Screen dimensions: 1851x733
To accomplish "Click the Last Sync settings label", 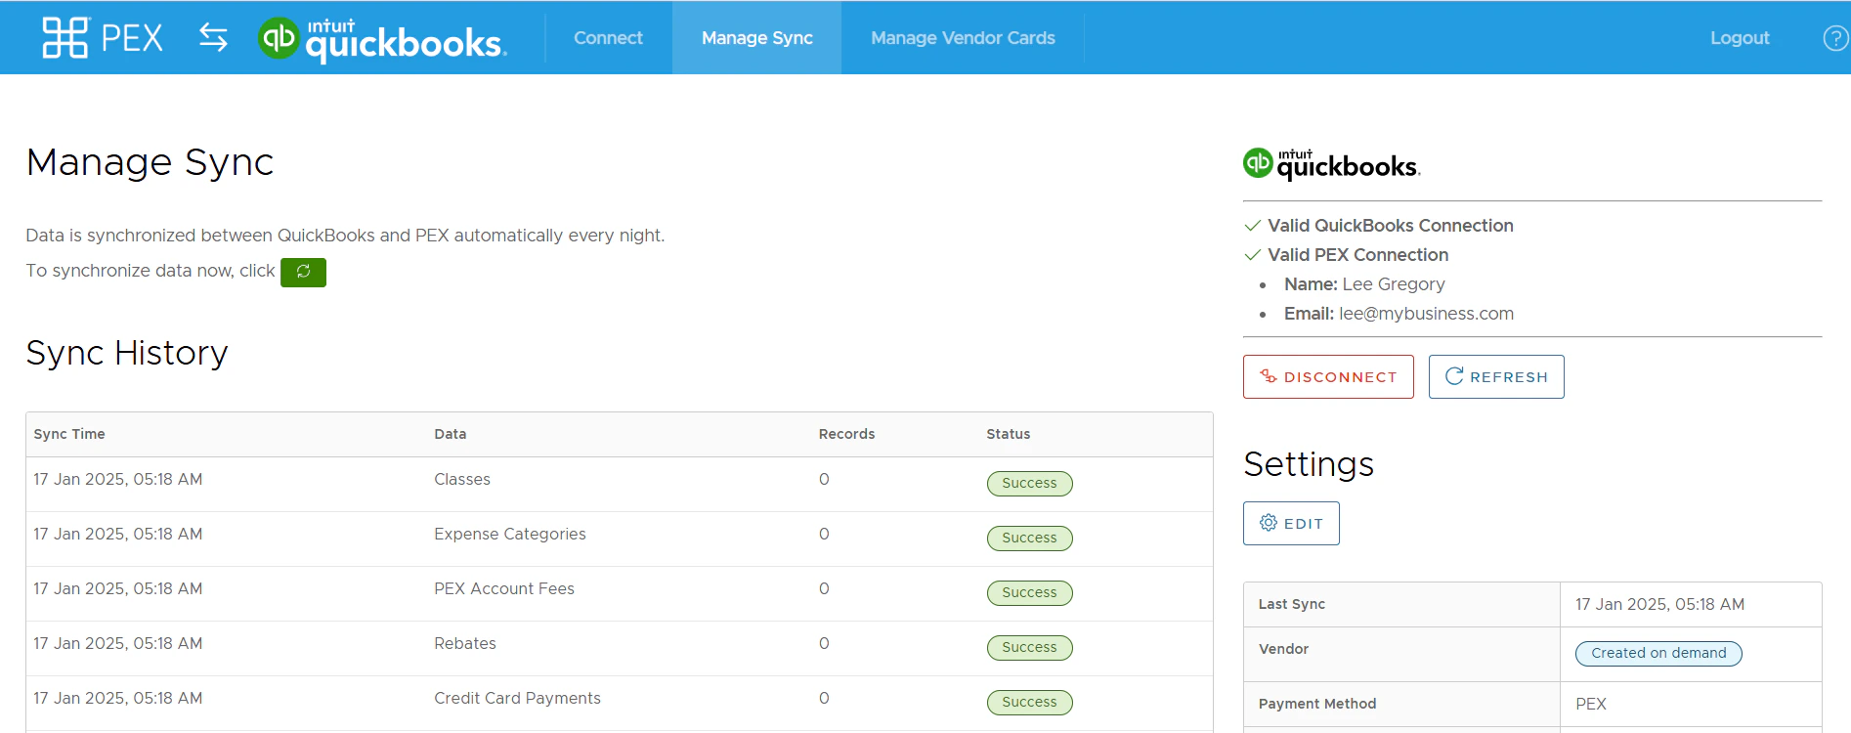I will [1292, 605].
